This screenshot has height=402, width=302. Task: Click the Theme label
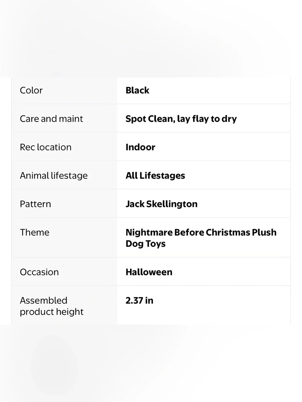pos(34,232)
